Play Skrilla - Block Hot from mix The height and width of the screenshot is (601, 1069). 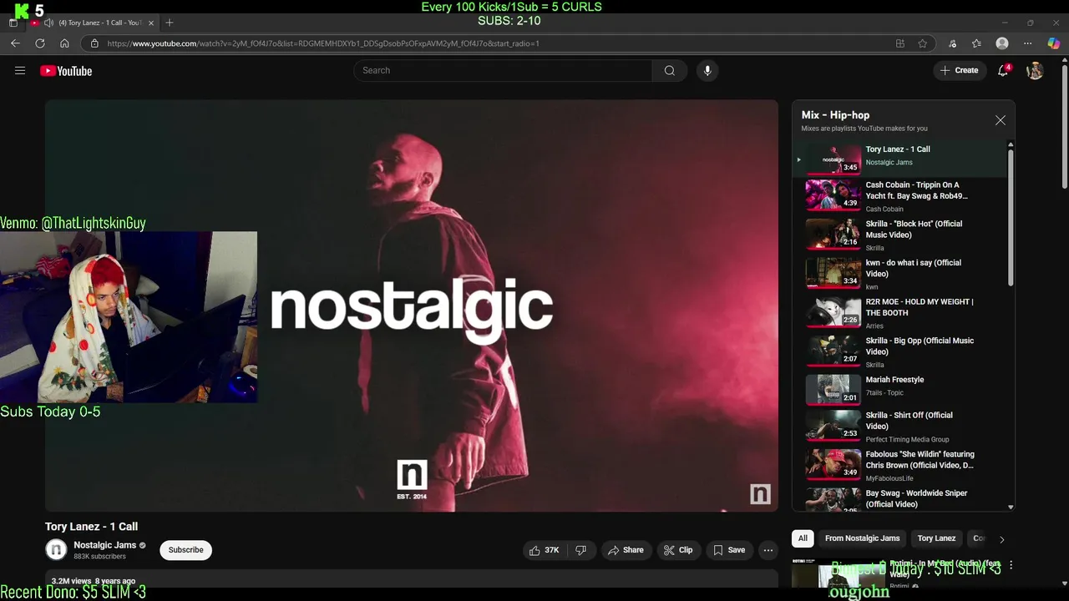click(900, 235)
